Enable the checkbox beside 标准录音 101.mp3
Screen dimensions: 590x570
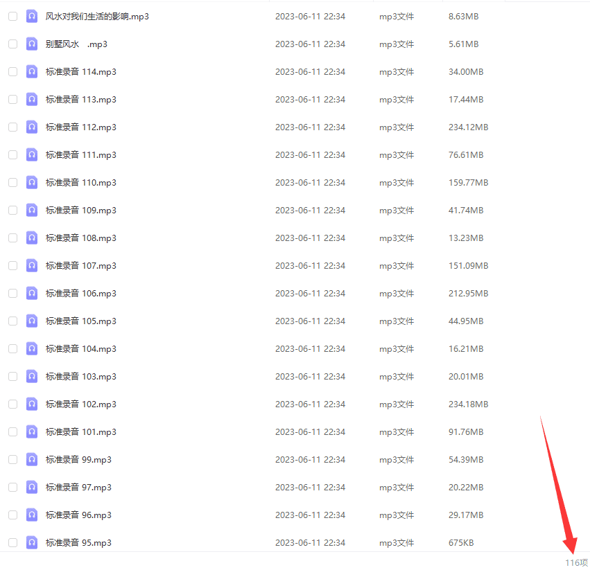point(12,432)
